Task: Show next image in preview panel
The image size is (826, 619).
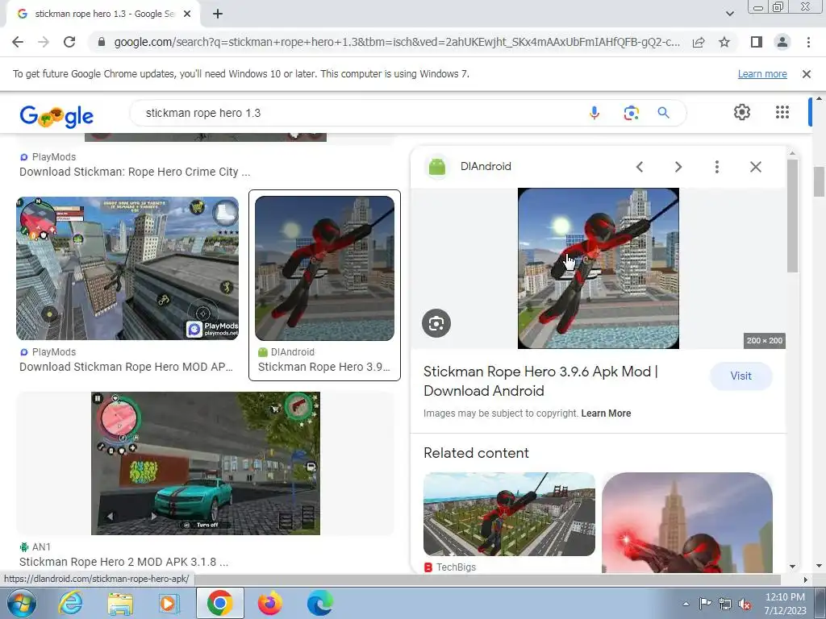Action: point(678,167)
